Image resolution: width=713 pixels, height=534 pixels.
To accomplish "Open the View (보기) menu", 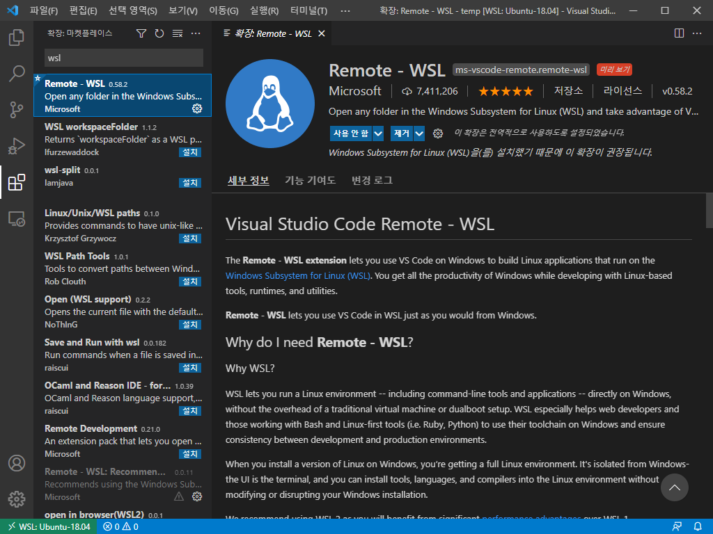I will click(183, 10).
